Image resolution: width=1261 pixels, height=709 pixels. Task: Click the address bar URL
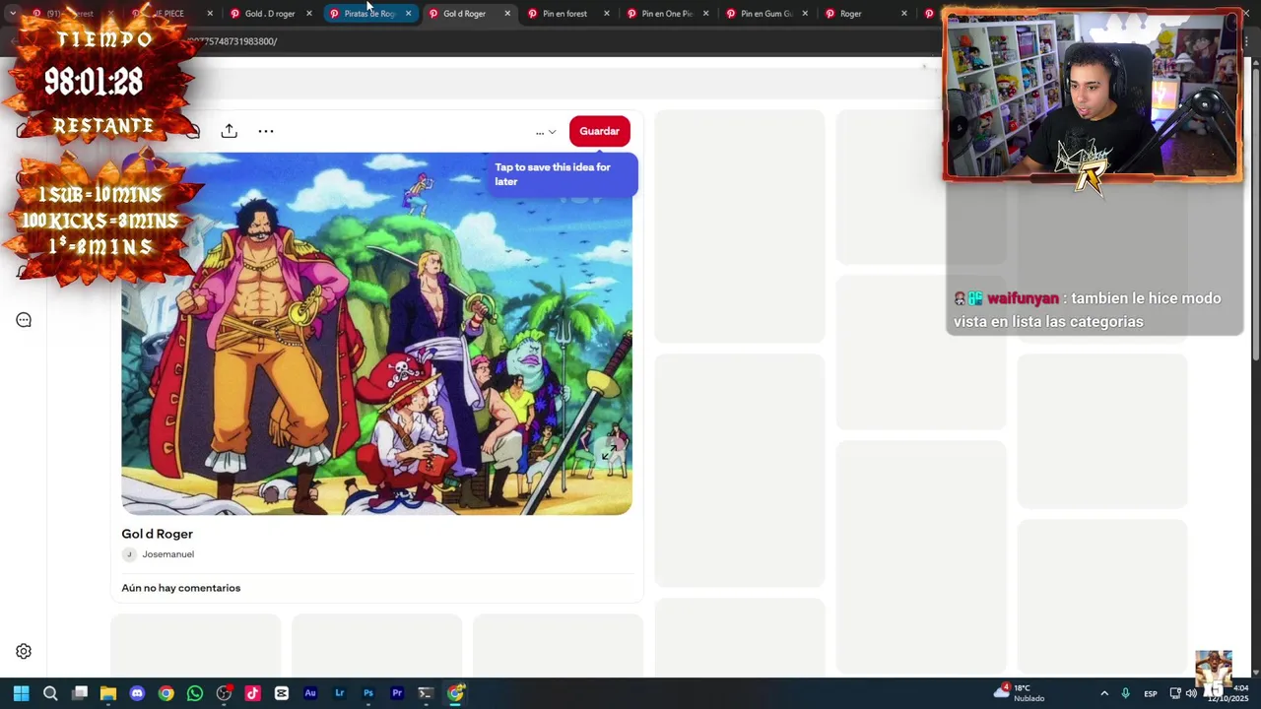[232, 41]
